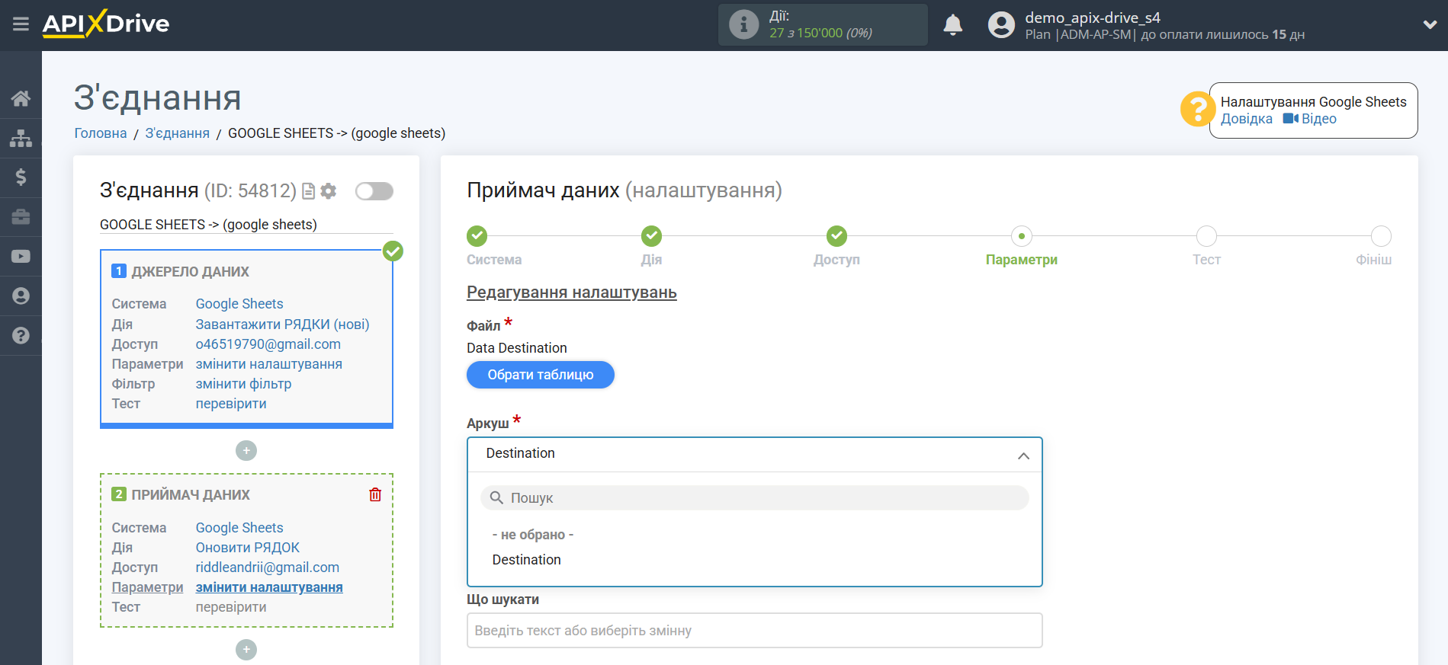Select the Тест step
Screen dimensions: 1448x665
pyautogui.click(x=1206, y=236)
